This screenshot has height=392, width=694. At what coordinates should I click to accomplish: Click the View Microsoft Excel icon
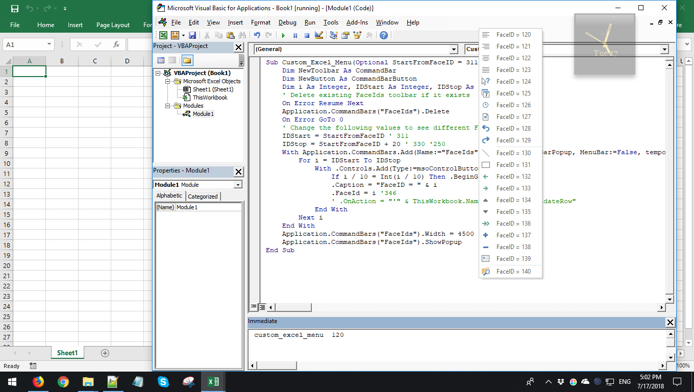point(163,35)
